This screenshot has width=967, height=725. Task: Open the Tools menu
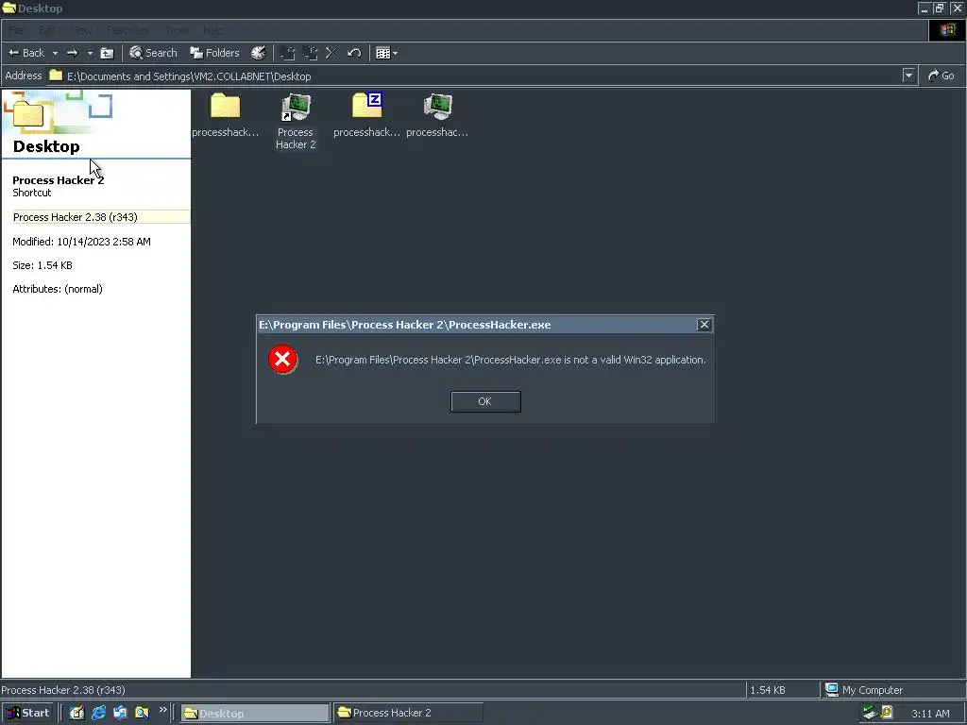pyautogui.click(x=177, y=30)
